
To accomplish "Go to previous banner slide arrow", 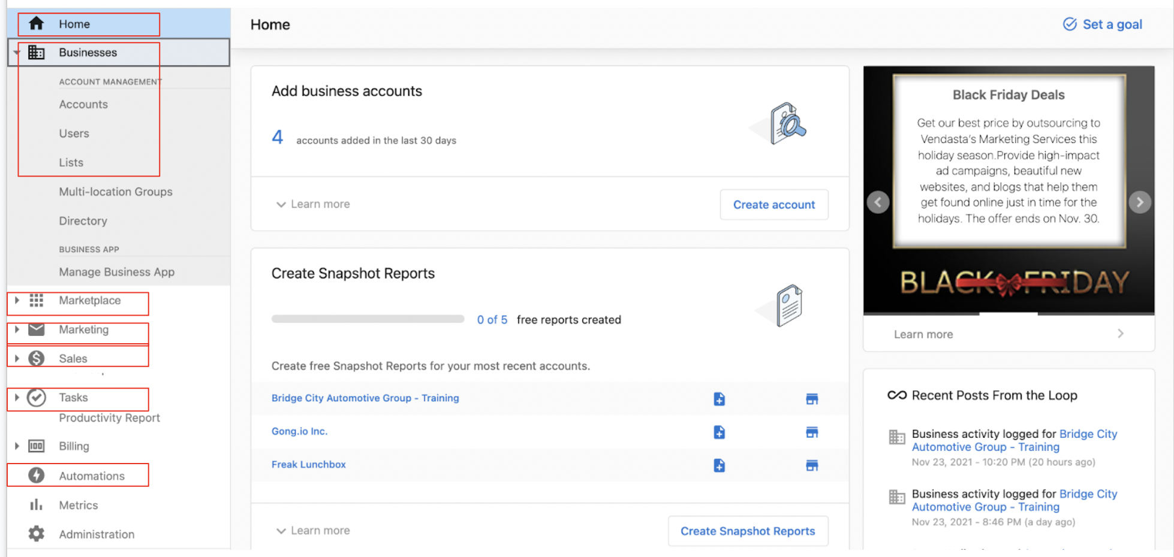I will [x=878, y=202].
